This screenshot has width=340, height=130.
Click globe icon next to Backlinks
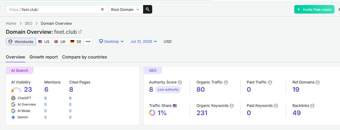tap(312, 106)
